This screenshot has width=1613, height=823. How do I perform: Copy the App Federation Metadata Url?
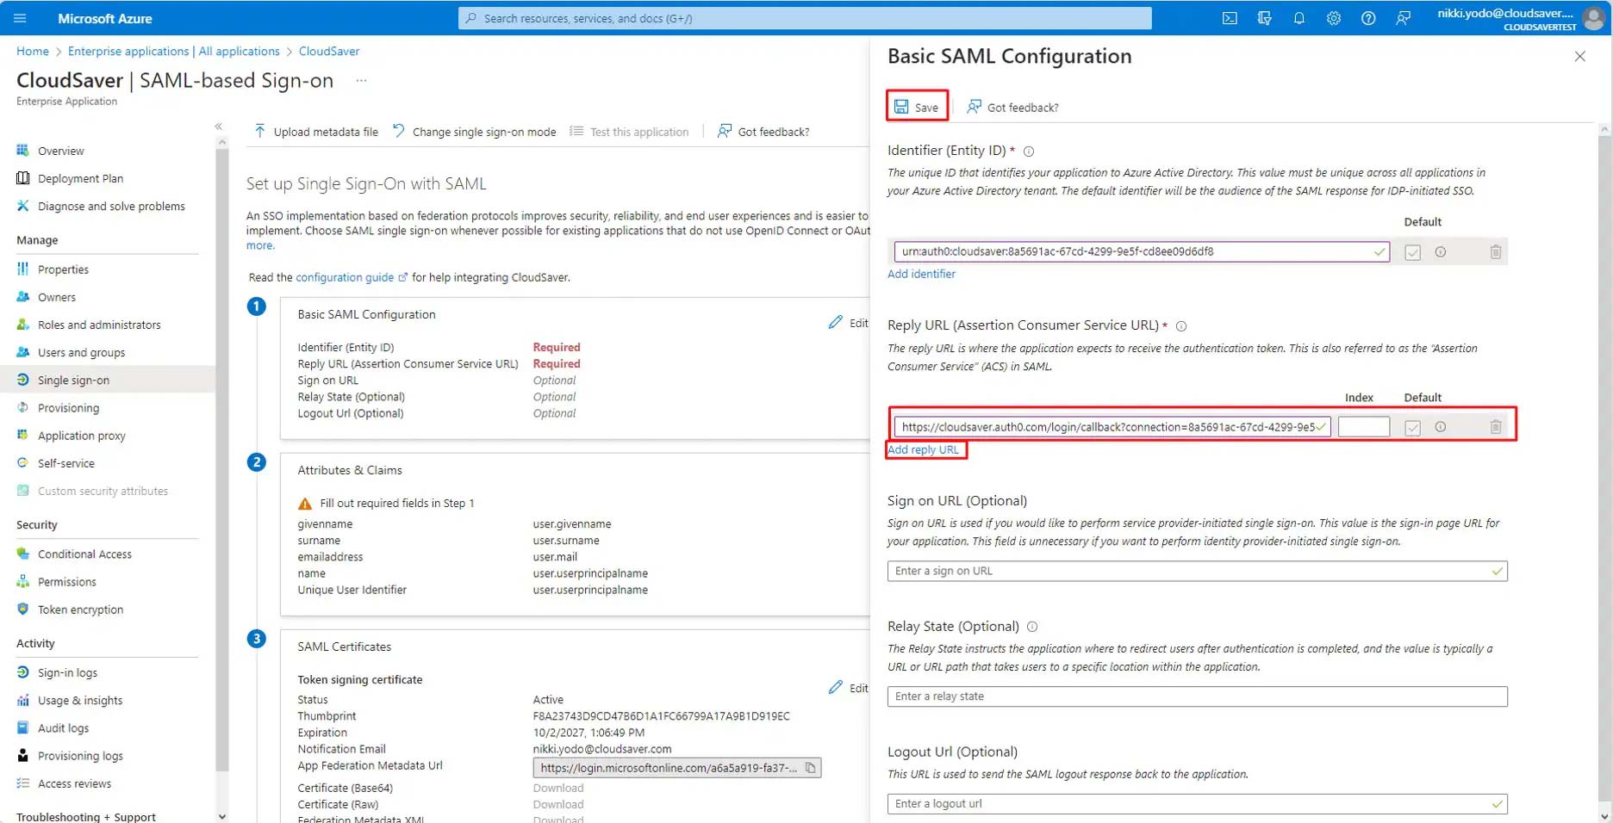point(810,768)
